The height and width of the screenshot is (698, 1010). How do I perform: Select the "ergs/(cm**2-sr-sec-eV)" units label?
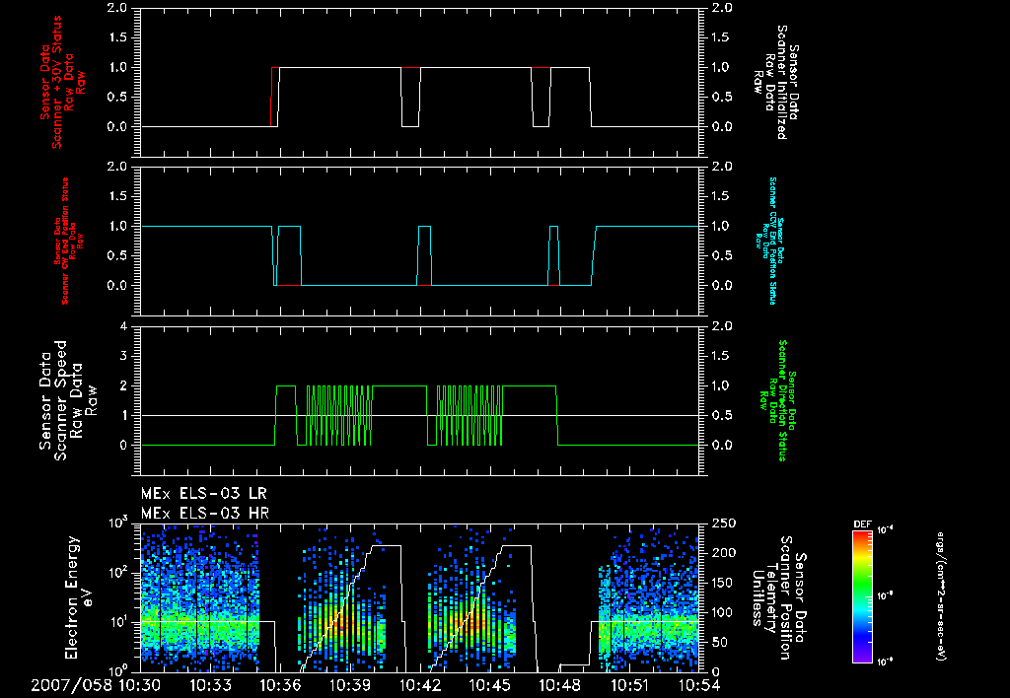(940, 596)
